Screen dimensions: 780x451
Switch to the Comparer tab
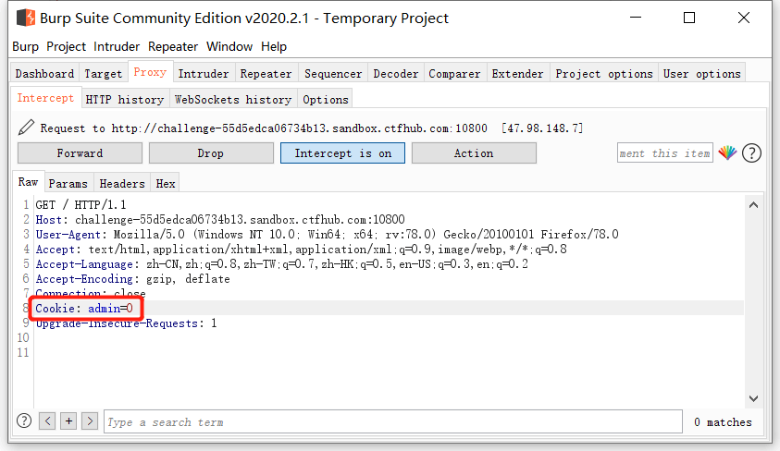point(454,74)
